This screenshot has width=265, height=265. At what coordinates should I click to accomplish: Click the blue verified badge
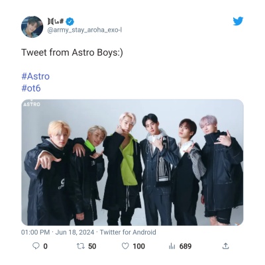point(70,21)
